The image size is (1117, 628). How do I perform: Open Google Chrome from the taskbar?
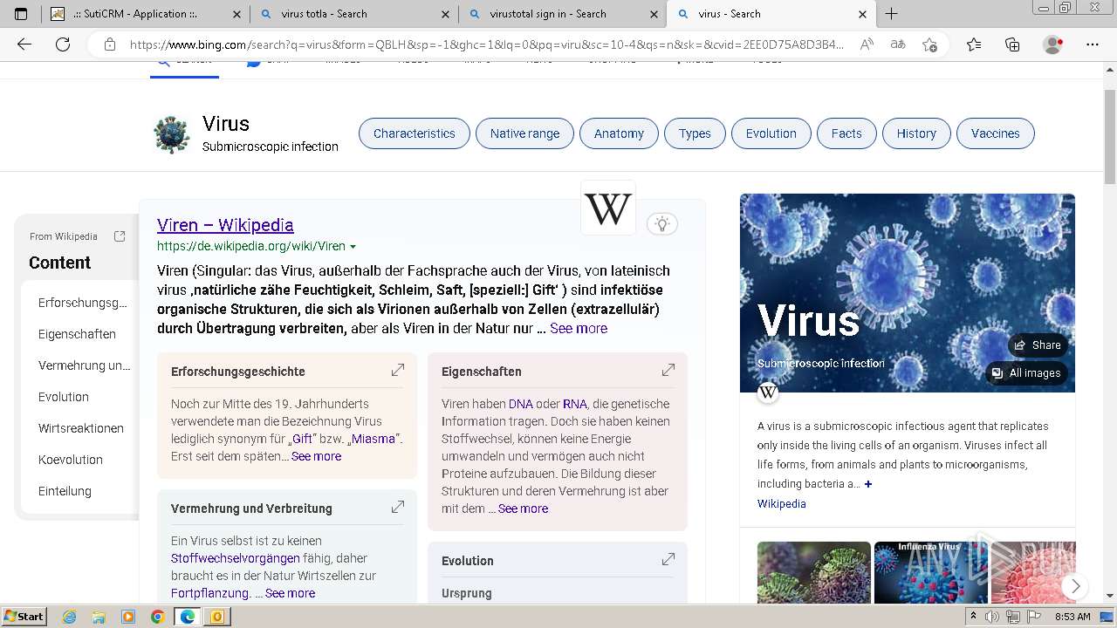[157, 617]
